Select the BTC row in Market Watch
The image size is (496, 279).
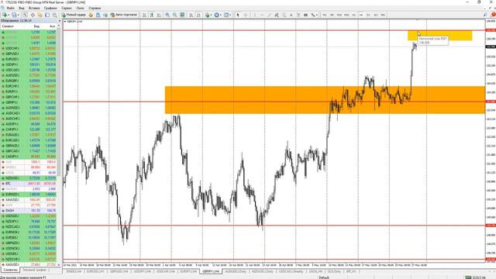(x=29, y=184)
